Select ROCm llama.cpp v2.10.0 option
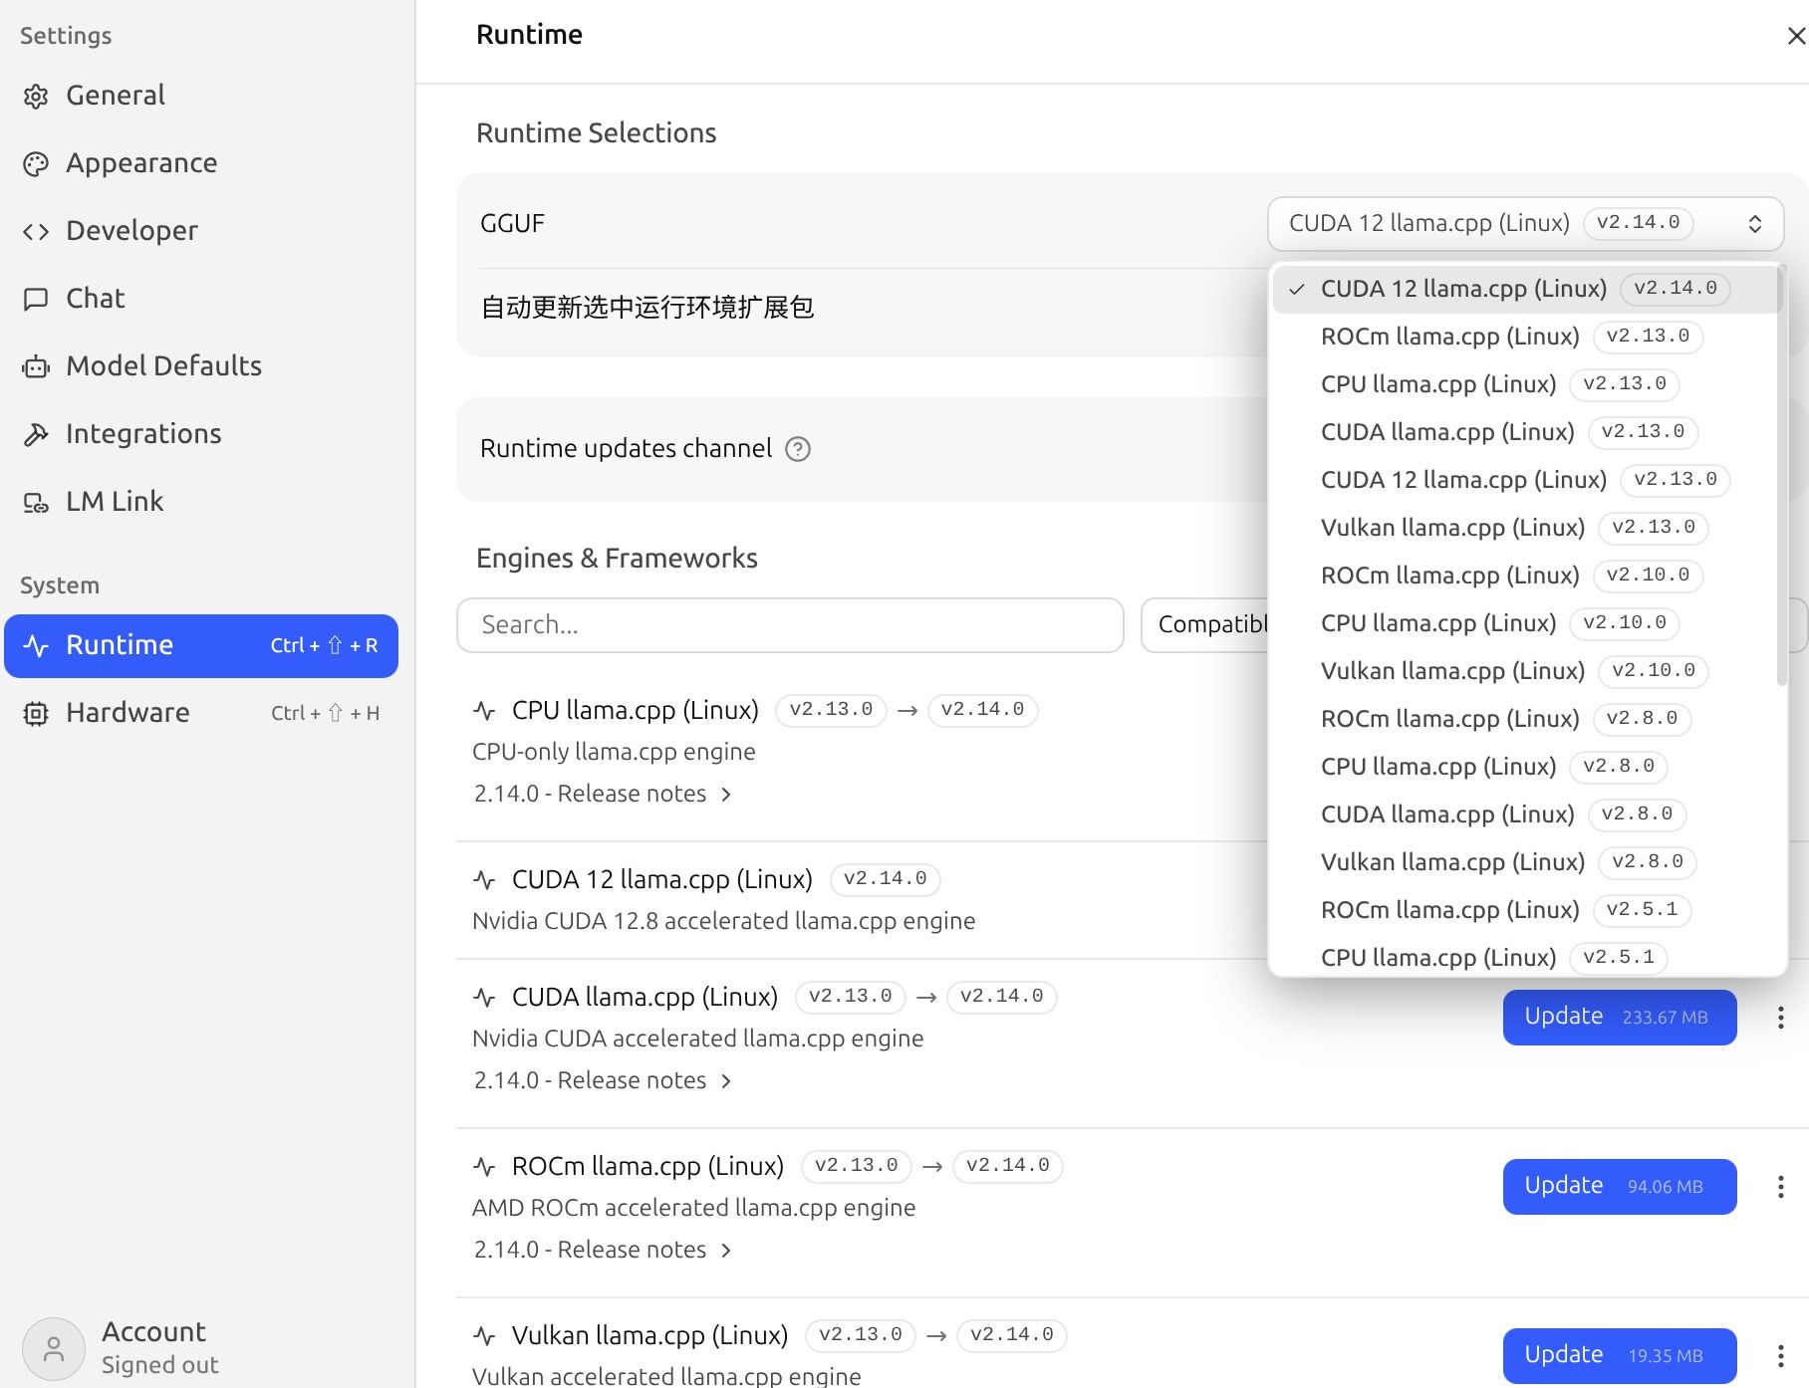Screen dimensions: 1809x1388 (1525, 576)
